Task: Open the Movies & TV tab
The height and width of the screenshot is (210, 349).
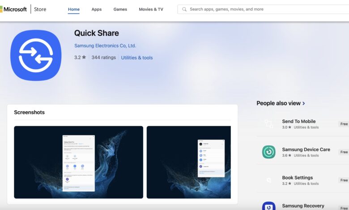Action: coord(151,9)
